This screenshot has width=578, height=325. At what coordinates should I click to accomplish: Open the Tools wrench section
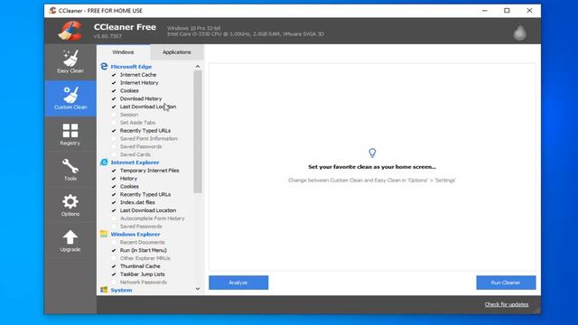(70, 170)
